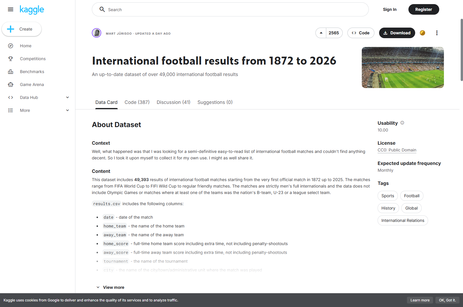This screenshot has width=463, height=307.
Task: Show the Usability info icon
Action: click(x=402, y=123)
